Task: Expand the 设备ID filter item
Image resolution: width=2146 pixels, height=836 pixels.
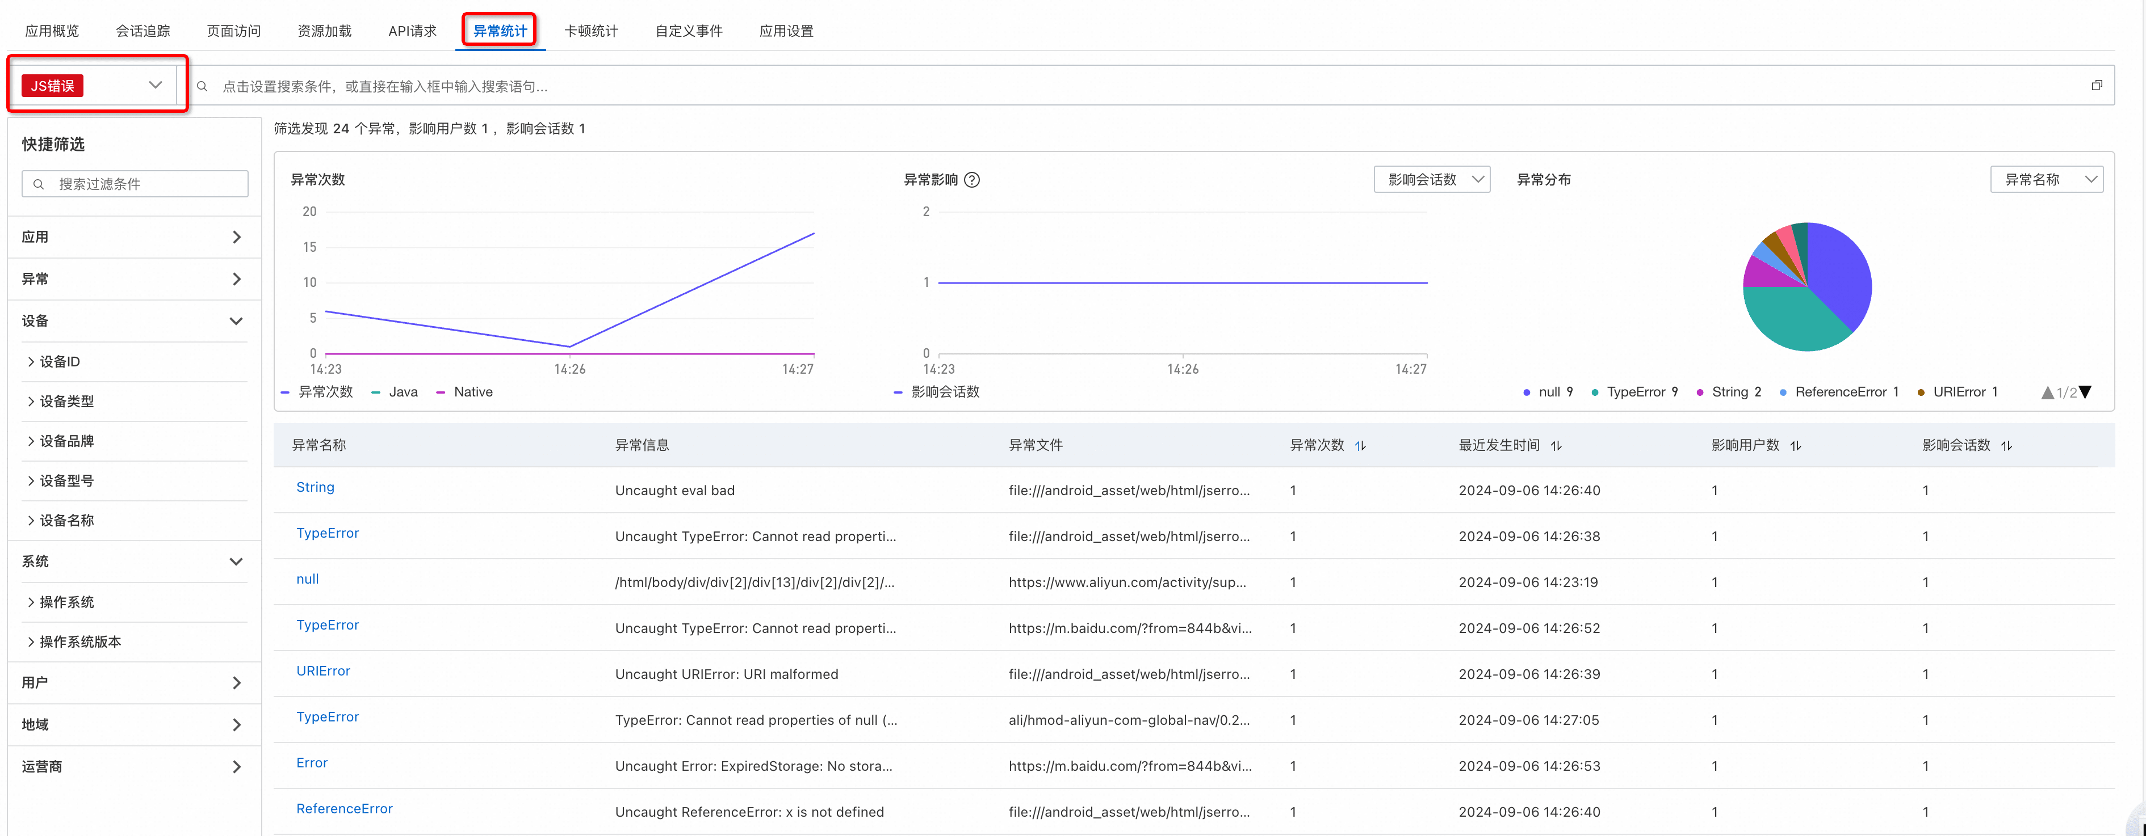Action: [60, 362]
